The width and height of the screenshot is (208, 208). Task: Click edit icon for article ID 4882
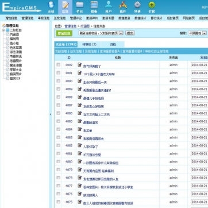[80, 145]
